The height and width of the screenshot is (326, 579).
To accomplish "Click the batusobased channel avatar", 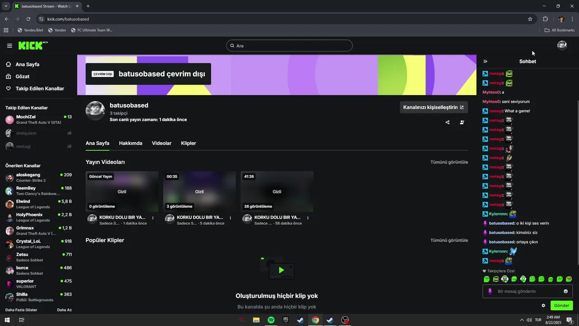I will 95,111.
